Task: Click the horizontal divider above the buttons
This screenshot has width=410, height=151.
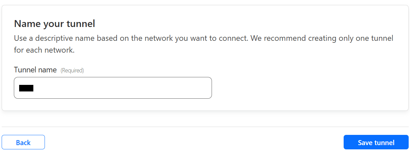Action: (x=205, y=127)
